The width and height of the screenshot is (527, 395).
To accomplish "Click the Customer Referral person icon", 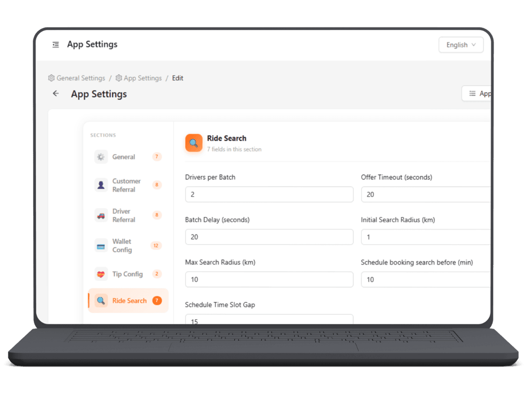I will pos(101,185).
